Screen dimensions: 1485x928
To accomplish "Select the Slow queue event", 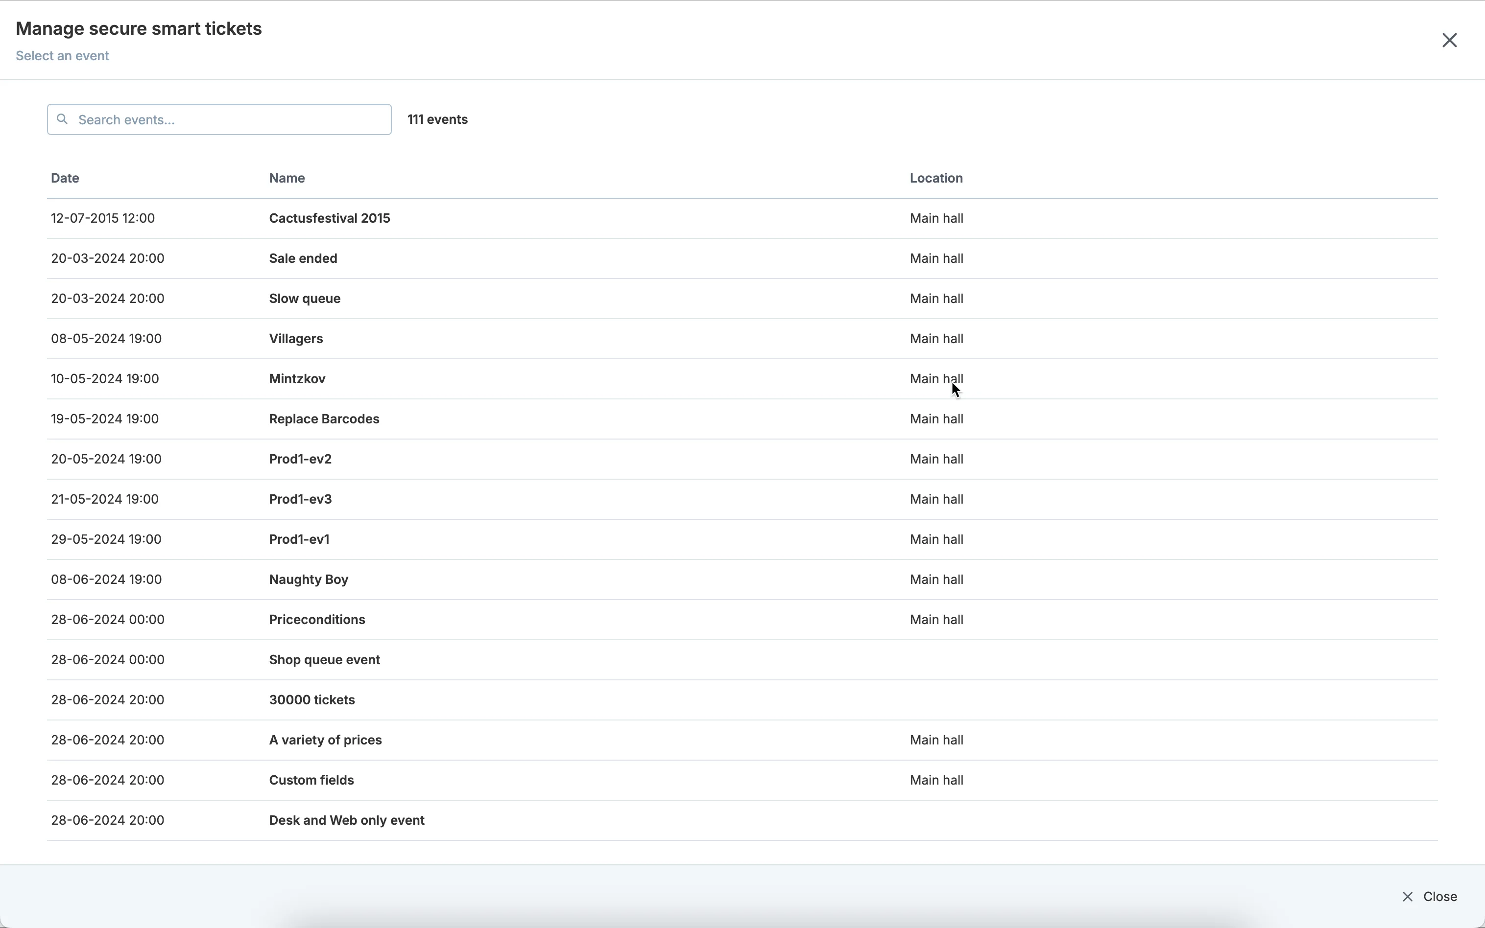I will point(742,299).
